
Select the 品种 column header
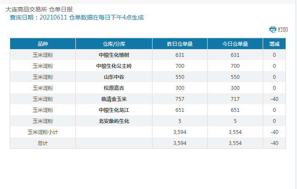click(x=43, y=44)
